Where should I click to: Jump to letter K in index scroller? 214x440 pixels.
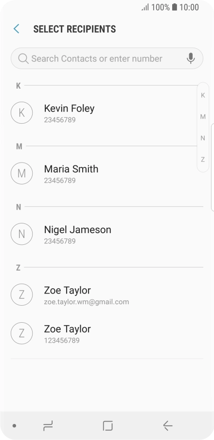click(x=203, y=95)
